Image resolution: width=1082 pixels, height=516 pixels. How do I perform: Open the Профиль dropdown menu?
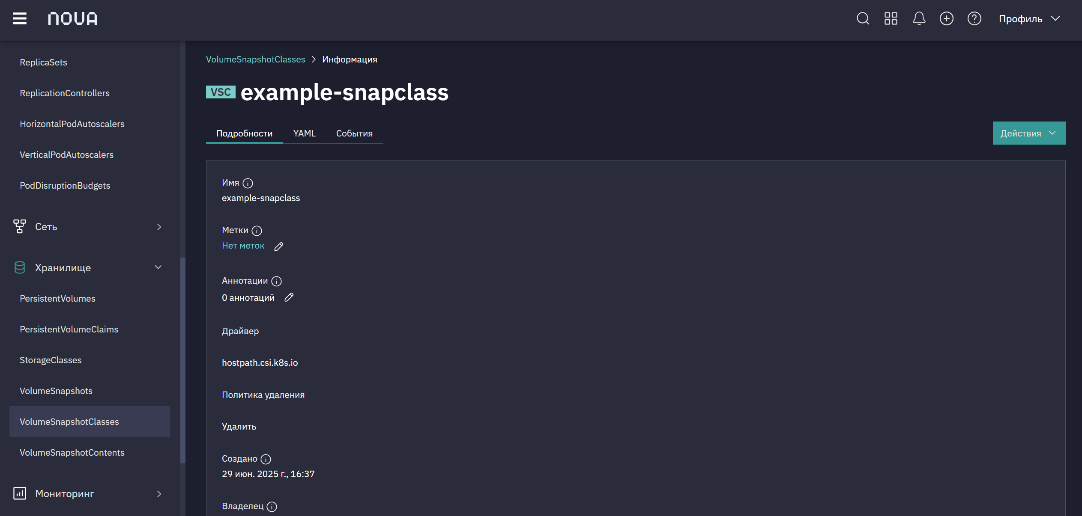[x=1029, y=19]
